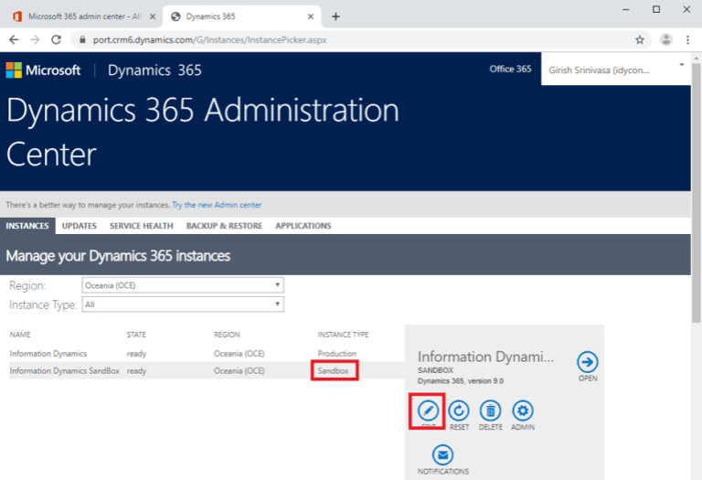Click the STATE column header
The image size is (702, 480).
pyautogui.click(x=136, y=335)
